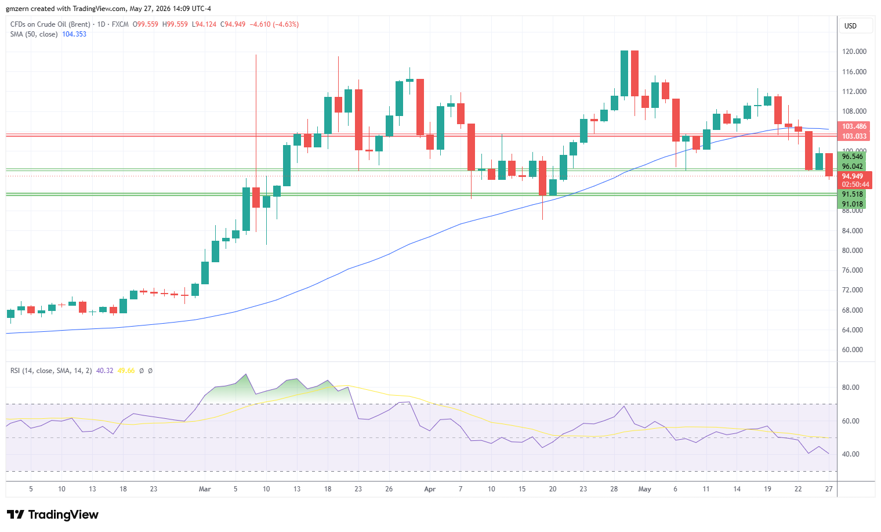Click the RSI value 40.32
This screenshot has width=881, height=532.
pyautogui.click(x=105, y=371)
